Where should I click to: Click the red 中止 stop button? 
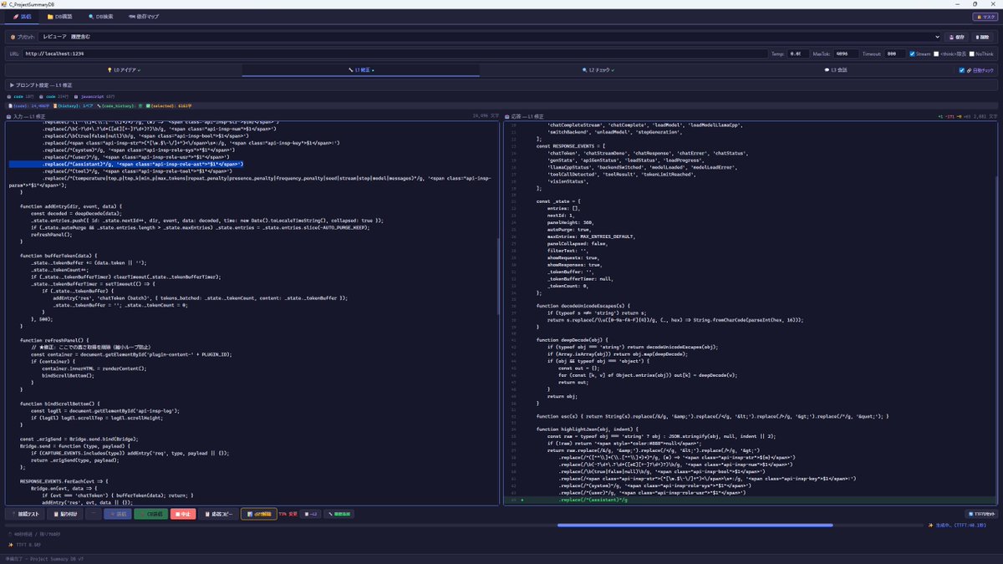(183, 514)
